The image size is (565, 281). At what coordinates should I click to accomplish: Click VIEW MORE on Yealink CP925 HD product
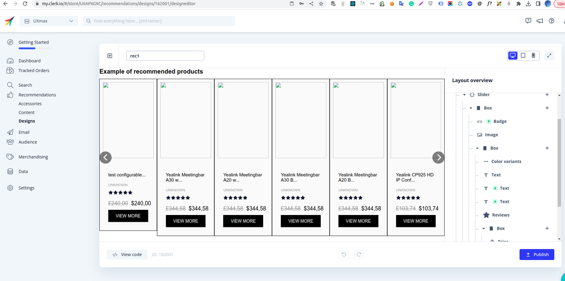coord(416,221)
